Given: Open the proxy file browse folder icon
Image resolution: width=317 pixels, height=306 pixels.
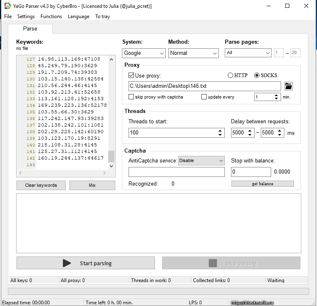Looking at the screenshot, I should click(x=288, y=86).
